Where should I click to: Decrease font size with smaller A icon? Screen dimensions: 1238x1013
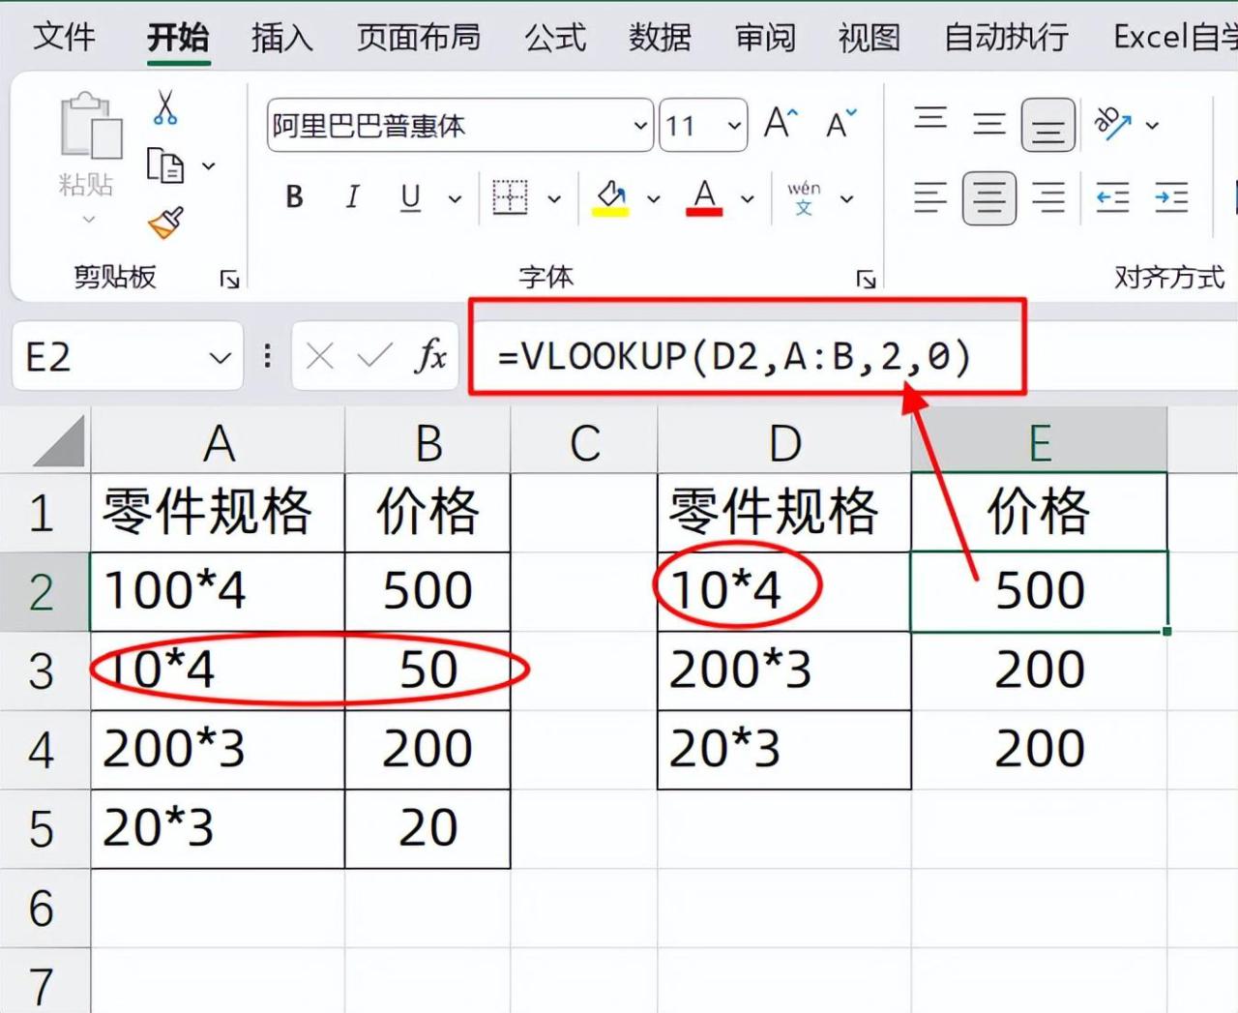840,124
